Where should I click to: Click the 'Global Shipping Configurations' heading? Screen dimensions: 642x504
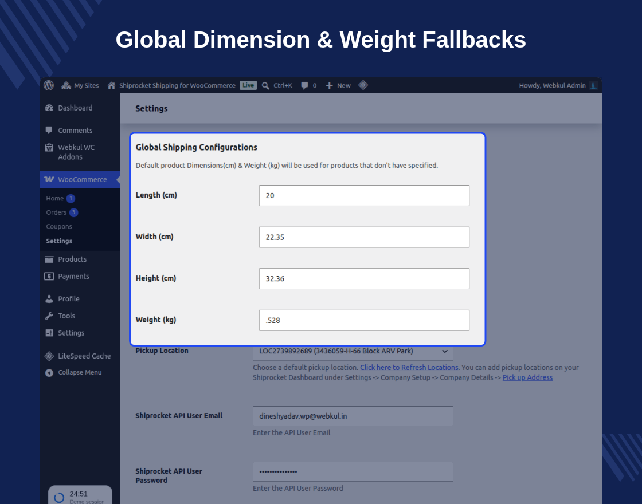pos(197,147)
